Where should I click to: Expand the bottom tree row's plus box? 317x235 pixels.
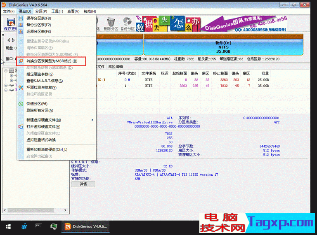[x=6, y=90]
